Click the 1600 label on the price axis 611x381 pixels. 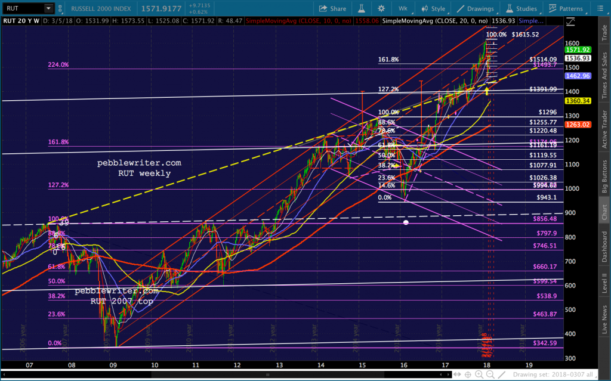point(572,44)
